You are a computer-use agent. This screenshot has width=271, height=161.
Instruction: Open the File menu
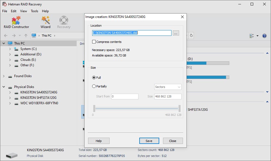click(x=5, y=11)
